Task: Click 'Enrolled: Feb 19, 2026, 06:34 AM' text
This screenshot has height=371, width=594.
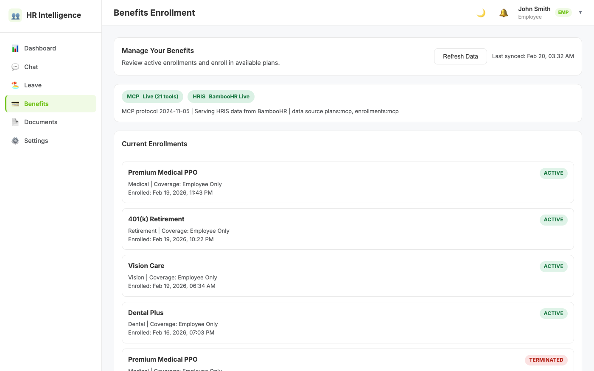Action: click(x=172, y=286)
